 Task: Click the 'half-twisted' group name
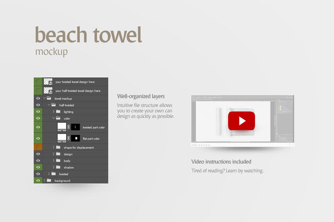point(67,105)
